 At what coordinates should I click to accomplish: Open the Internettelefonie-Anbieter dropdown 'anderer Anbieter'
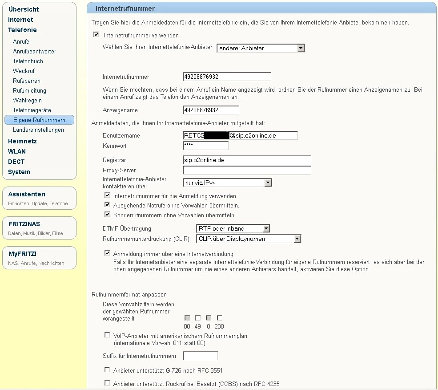tap(260, 48)
